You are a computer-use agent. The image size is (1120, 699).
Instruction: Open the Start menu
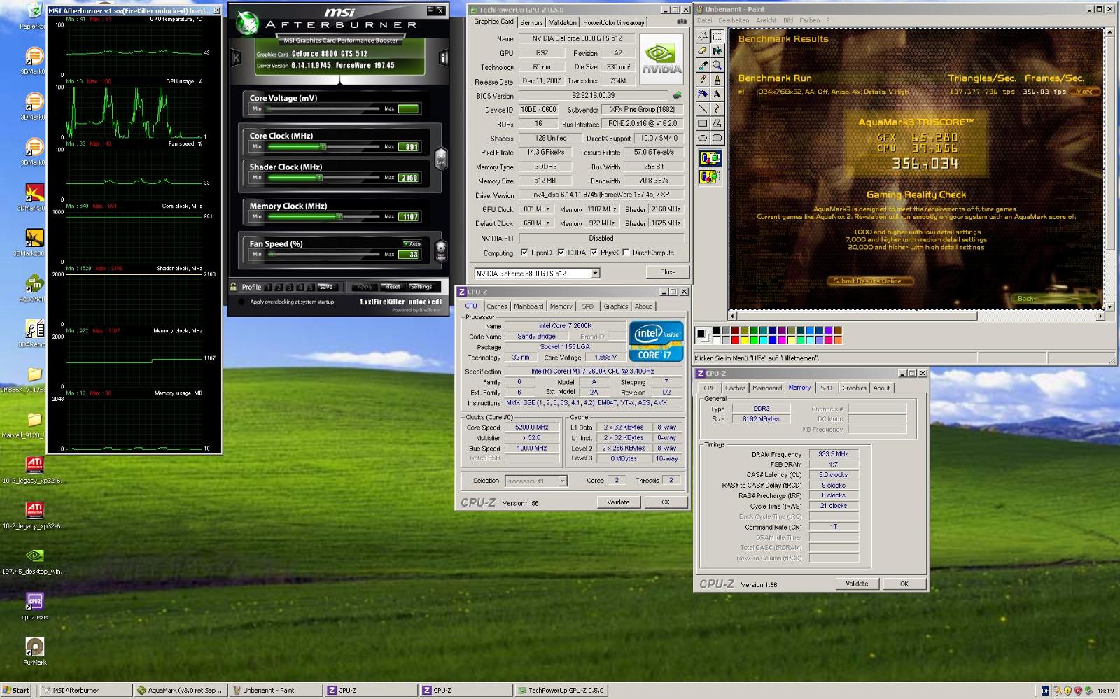click(16, 690)
